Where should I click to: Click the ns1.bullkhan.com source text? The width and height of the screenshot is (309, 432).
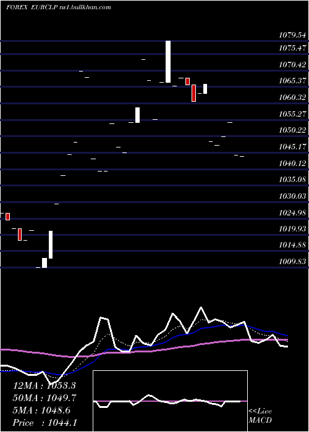coord(85,7)
